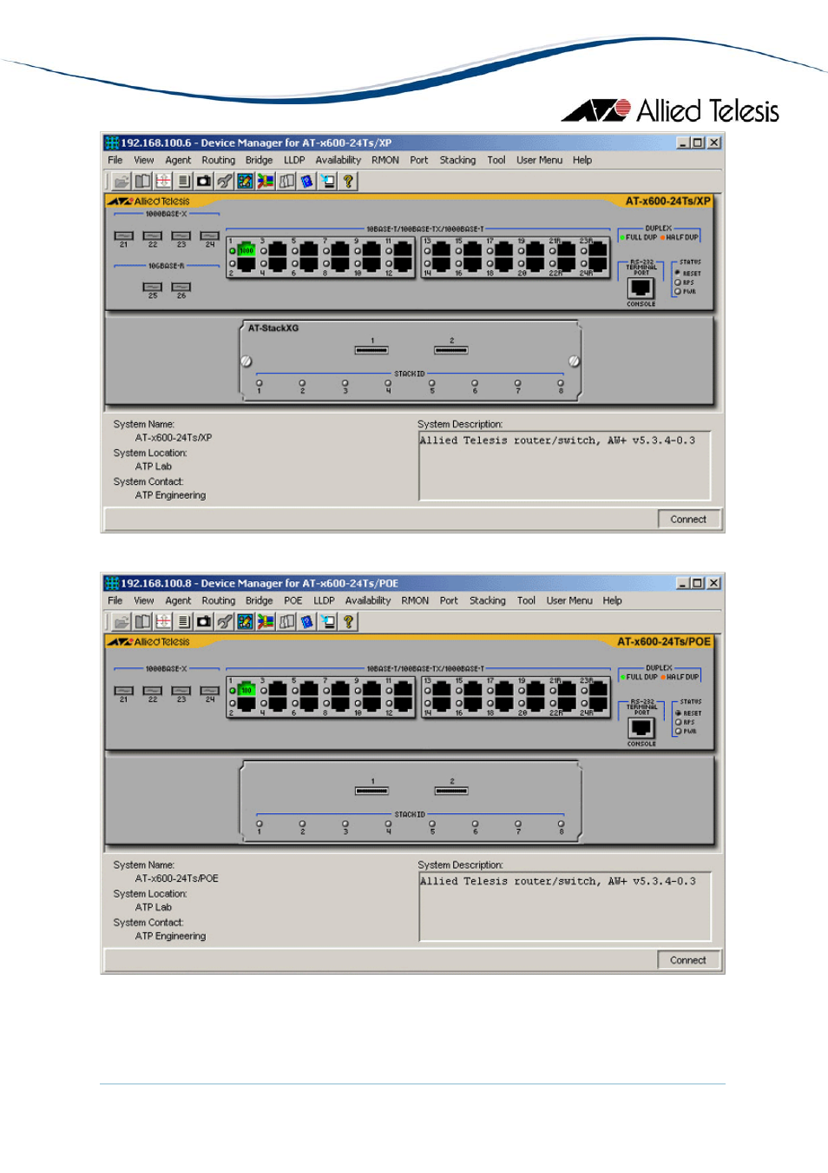Open the RMON menu in the 24Ts/XP window

pos(385,160)
